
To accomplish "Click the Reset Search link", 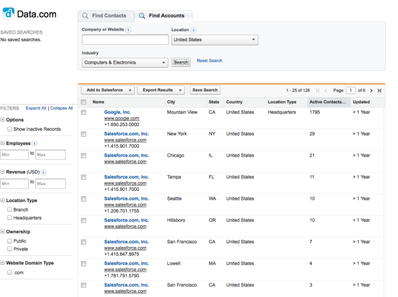I will [x=210, y=61].
